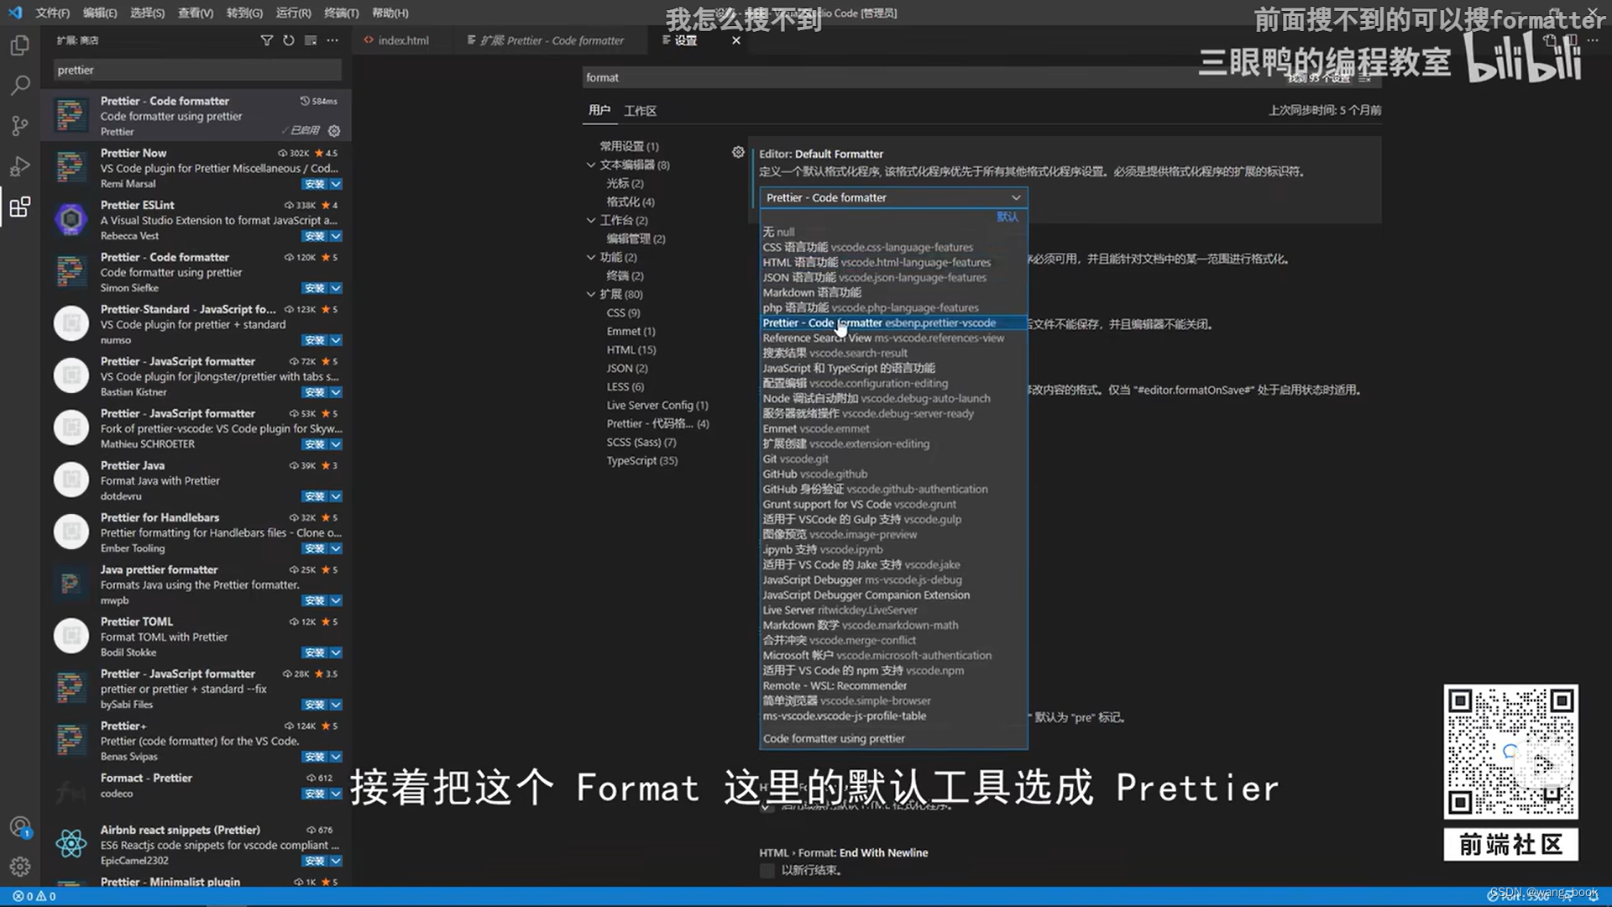
Task: Switch to the index.html editor tab
Action: point(403,40)
